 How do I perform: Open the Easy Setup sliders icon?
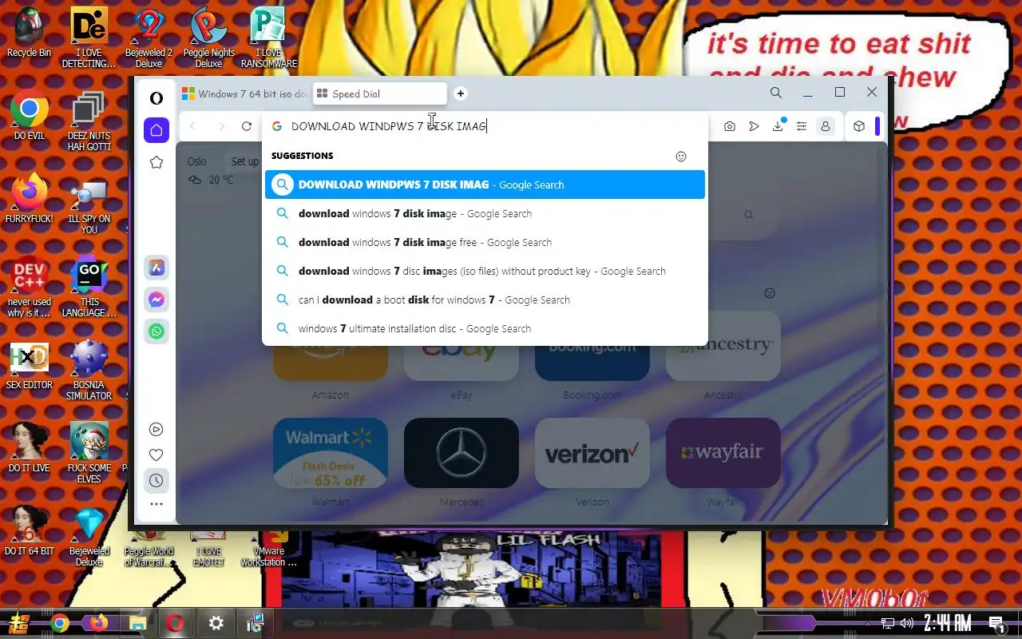point(802,126)
